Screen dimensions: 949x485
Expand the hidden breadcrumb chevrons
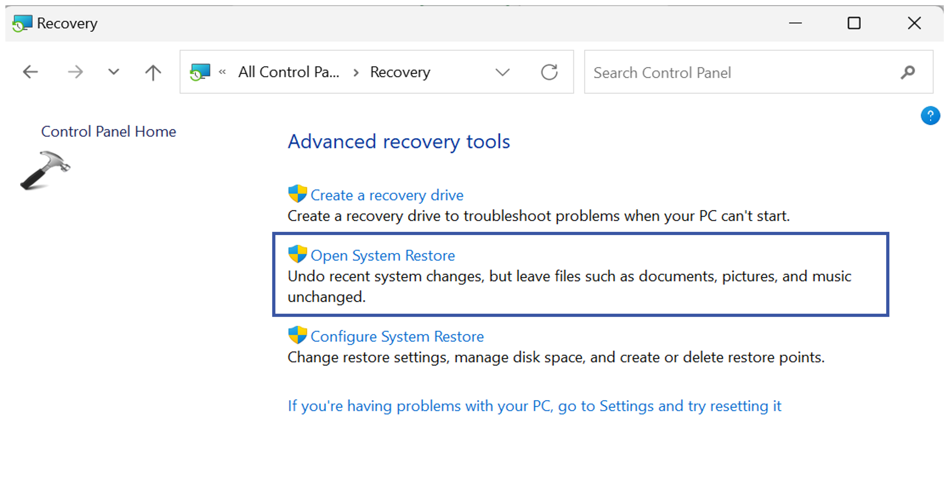(x=222, y=72)
